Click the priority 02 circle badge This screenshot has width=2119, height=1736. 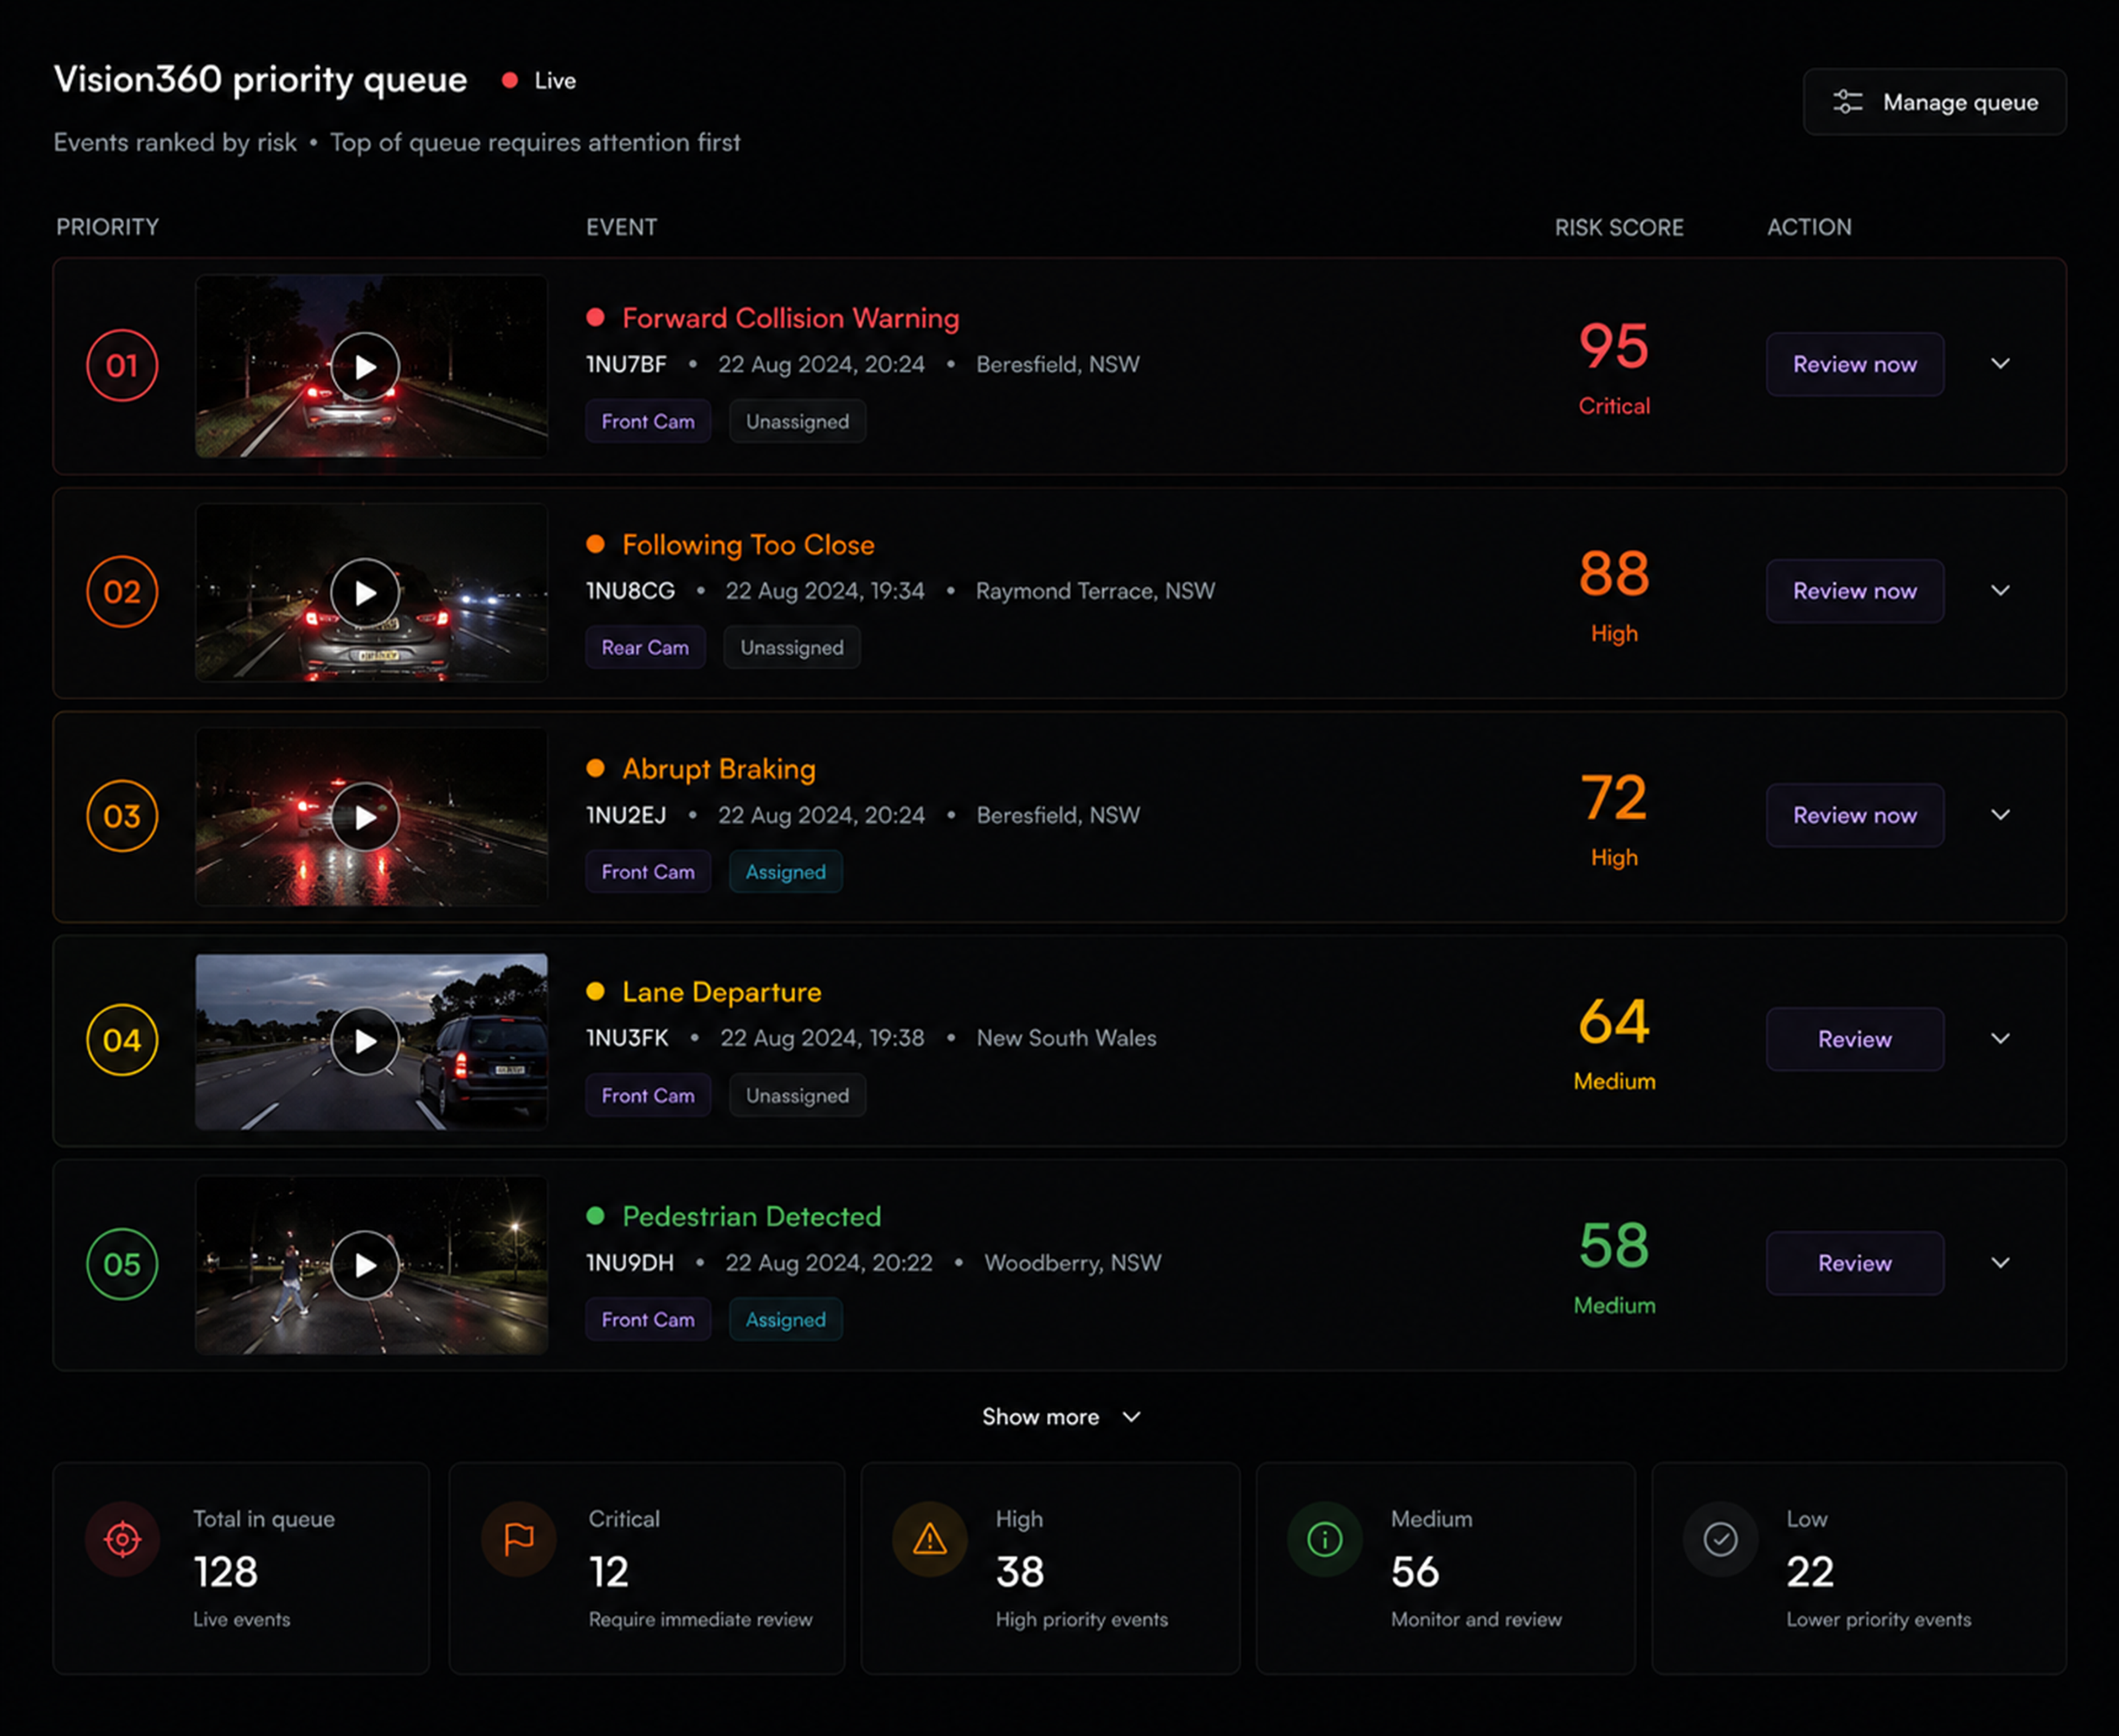[x=122, y=591]
